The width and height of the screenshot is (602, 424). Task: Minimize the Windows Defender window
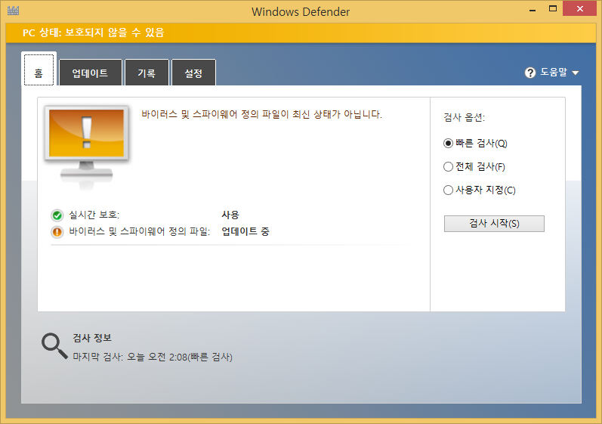tap(532, 9)
